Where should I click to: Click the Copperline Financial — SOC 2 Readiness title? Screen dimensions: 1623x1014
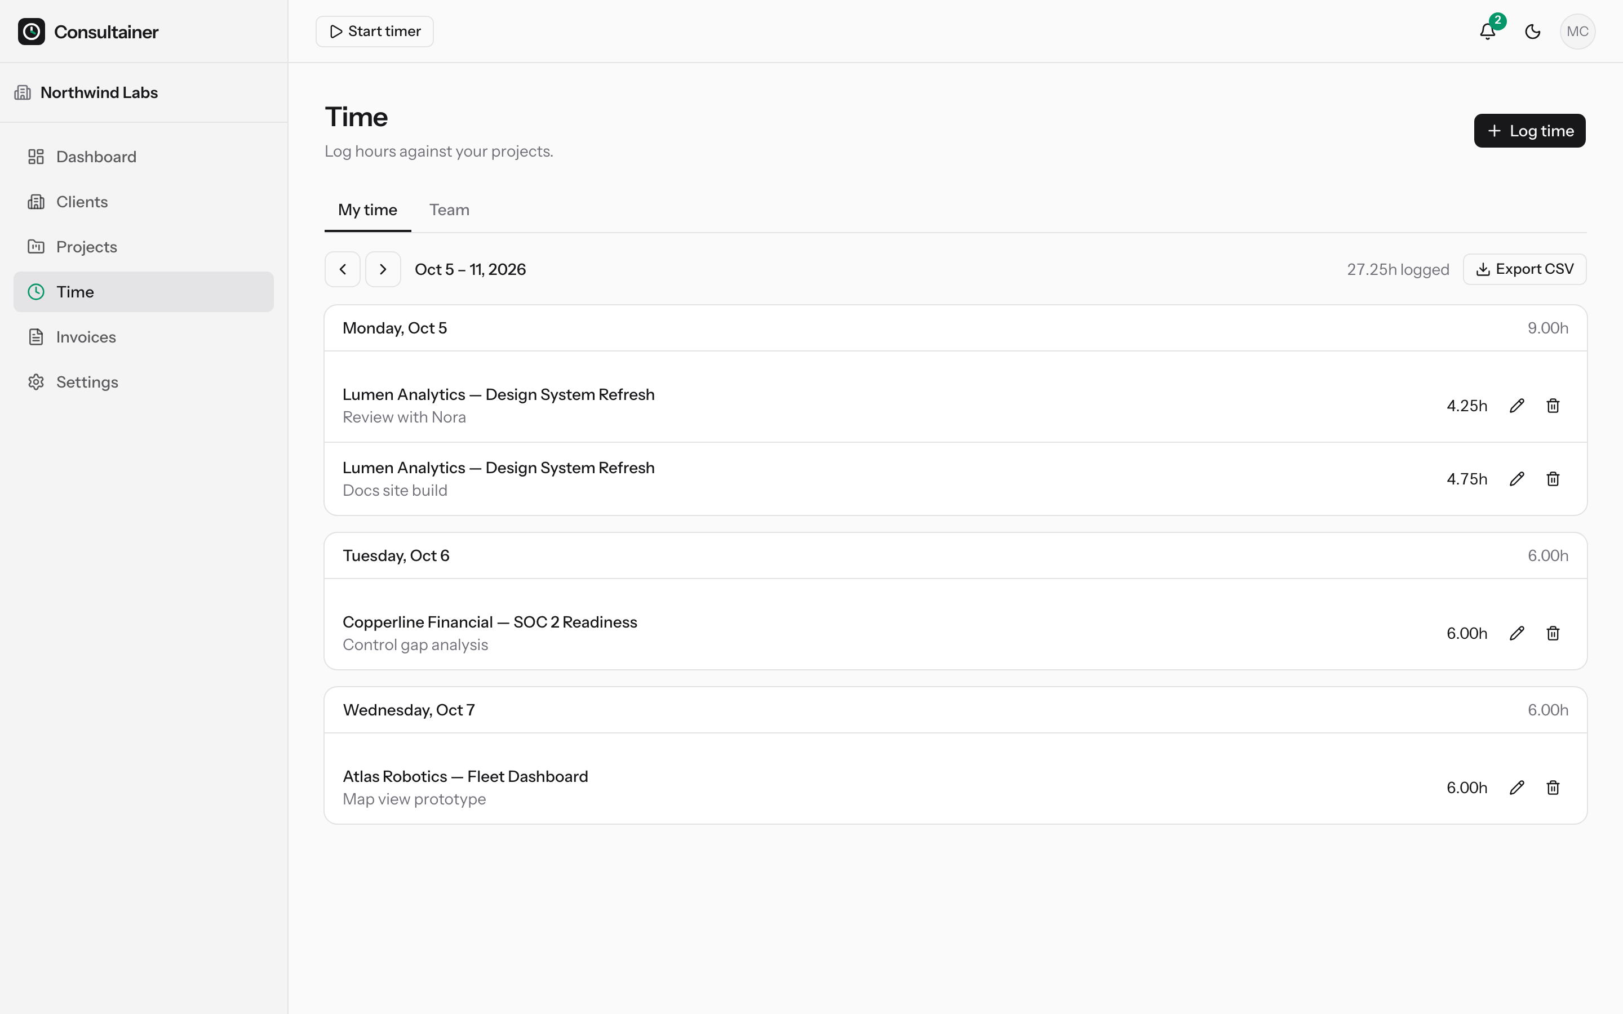490,622
